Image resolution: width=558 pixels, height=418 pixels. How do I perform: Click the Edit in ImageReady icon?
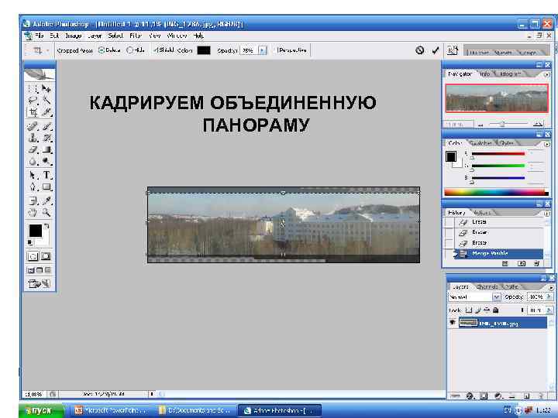pyautogui.click(x=40, y=283)
